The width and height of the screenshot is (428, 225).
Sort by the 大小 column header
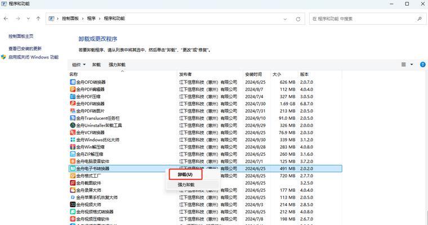(277, 74)
